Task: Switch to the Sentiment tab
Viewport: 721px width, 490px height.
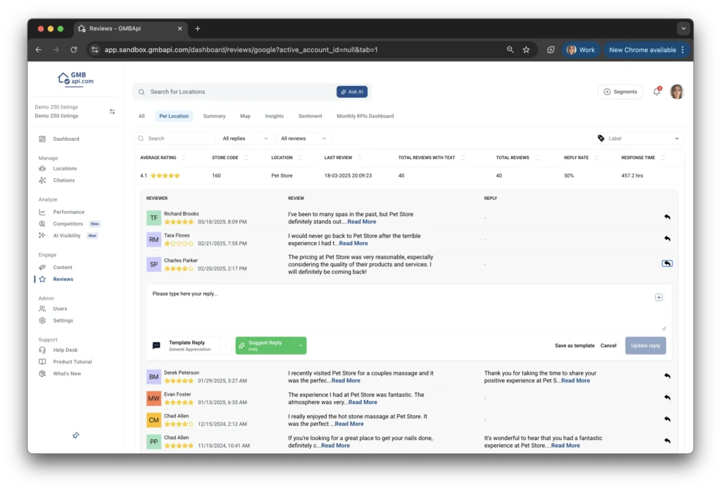Action: 310,116
